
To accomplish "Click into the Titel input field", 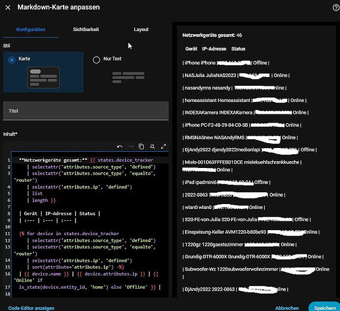I will 86,111.
